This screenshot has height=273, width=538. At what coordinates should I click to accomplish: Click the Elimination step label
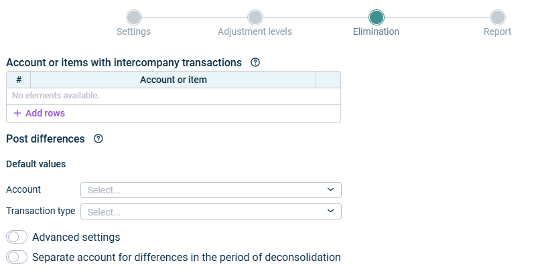pos(376,31)
